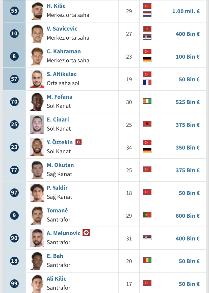Open the H. Kilic player profile link
The image size is (209, 293).
tap(56, 6)
